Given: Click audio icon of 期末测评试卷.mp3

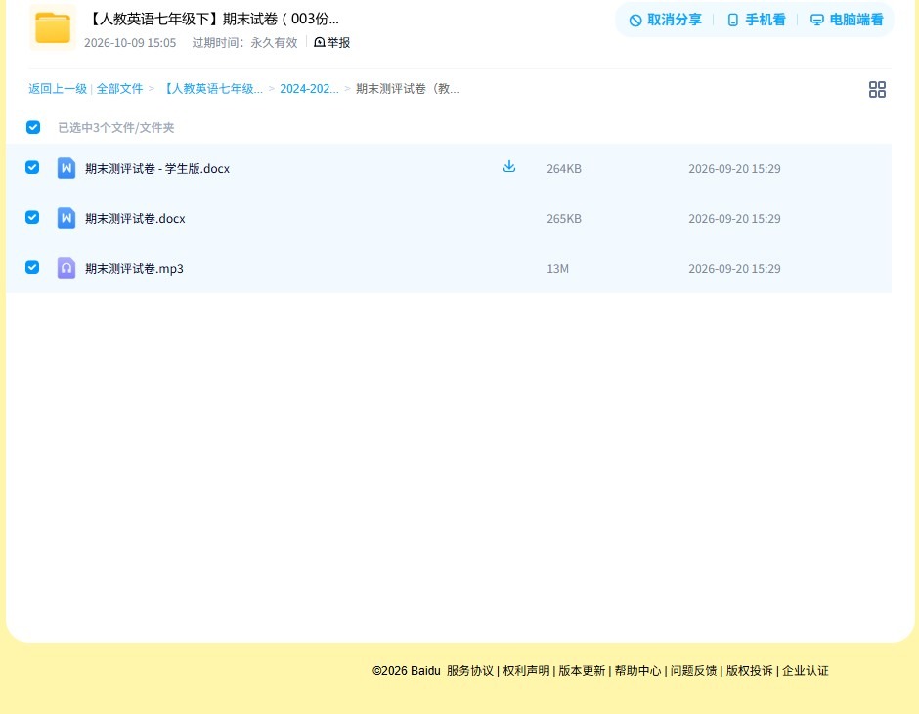Looking at the screenshot, I should click(x=66, y=268).
